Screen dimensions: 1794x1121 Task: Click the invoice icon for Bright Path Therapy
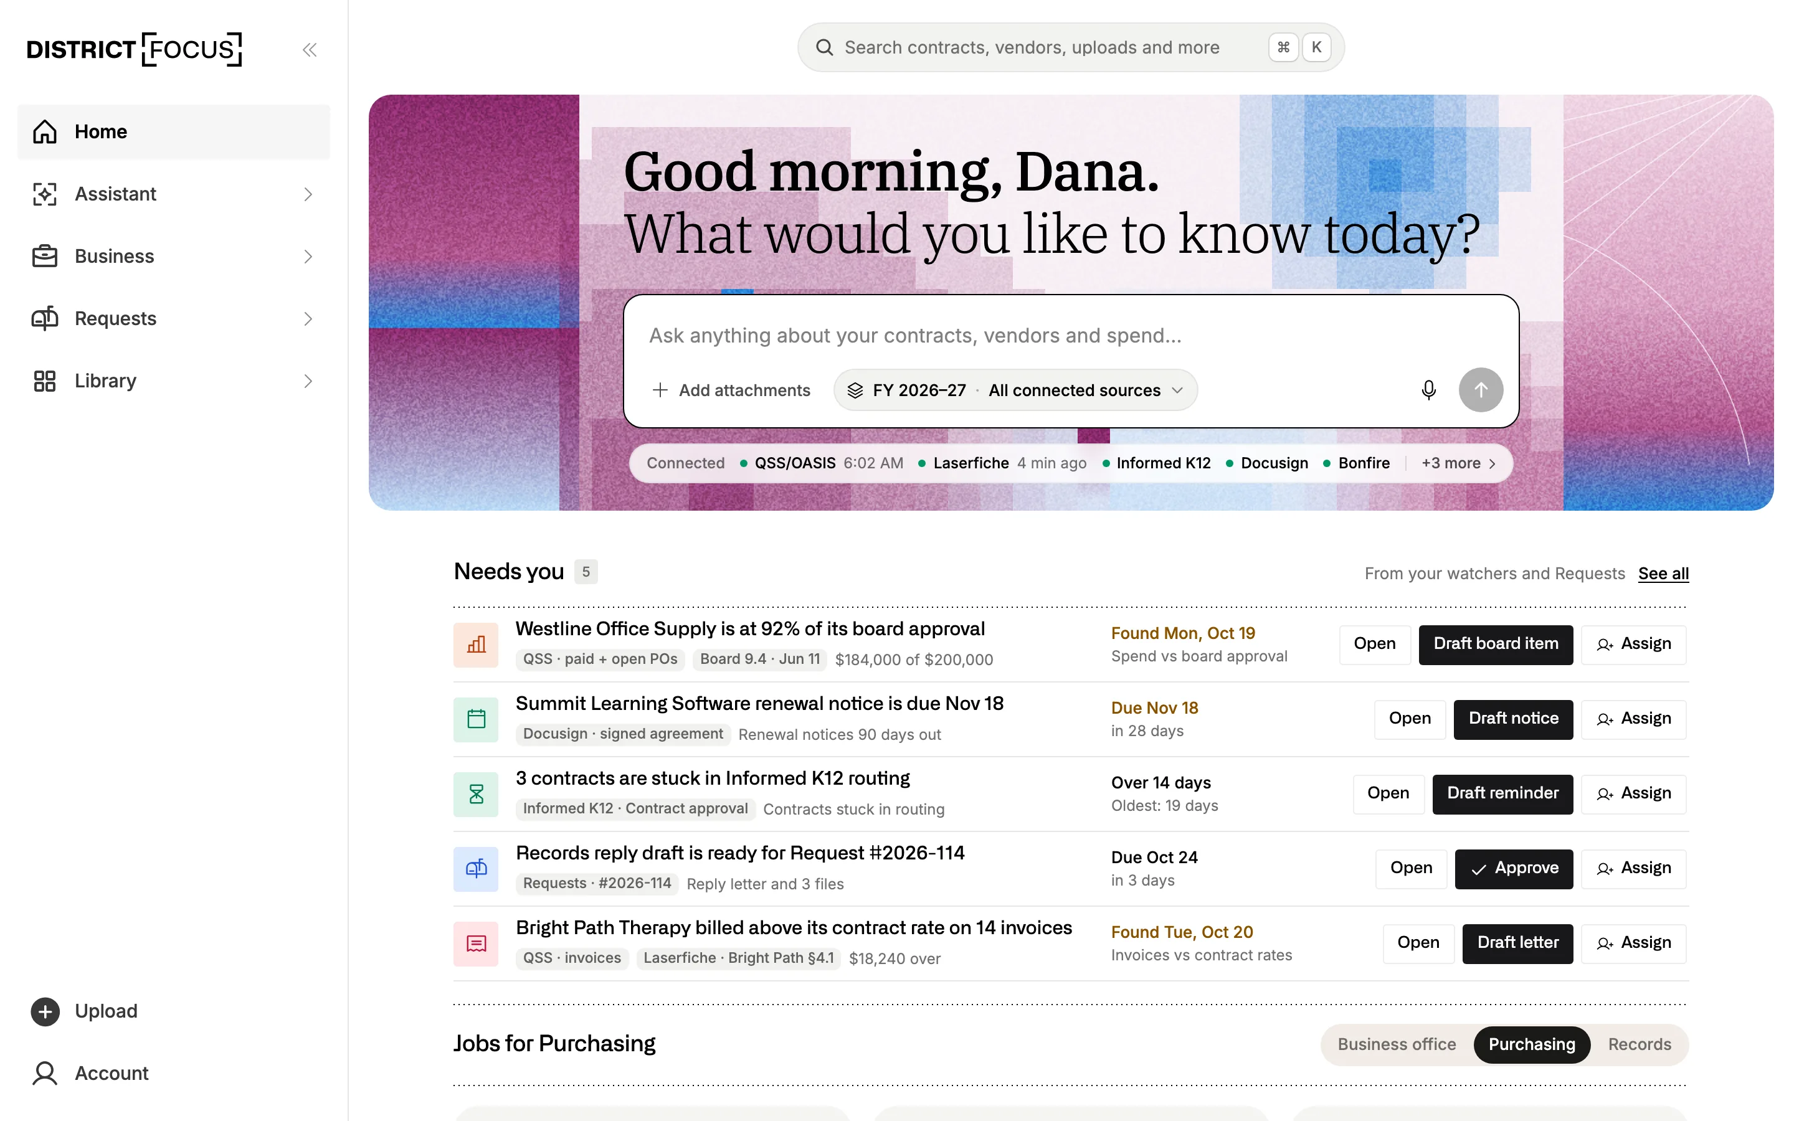tap(476, 943)
